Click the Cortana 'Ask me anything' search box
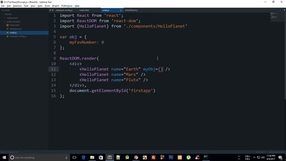 click(39, 157)
